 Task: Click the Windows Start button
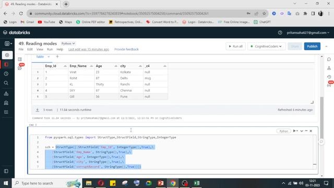click(x=6, y=183)
